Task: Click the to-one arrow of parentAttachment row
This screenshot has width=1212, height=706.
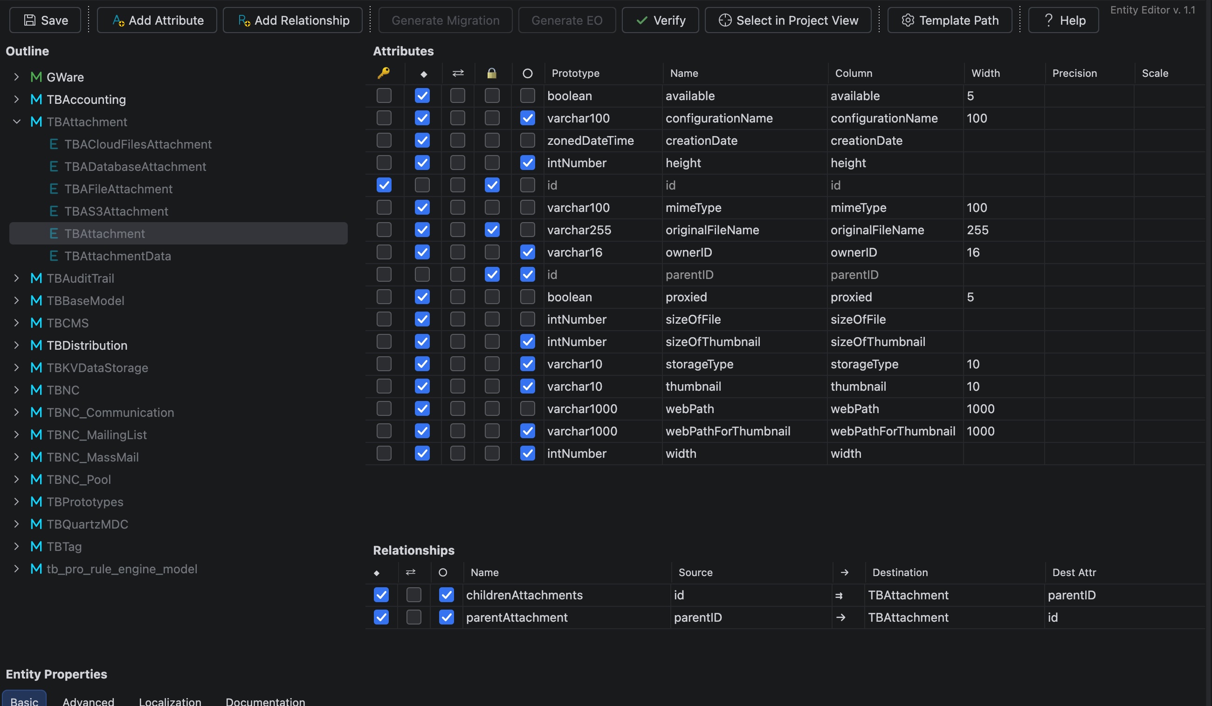Action: 840,618
